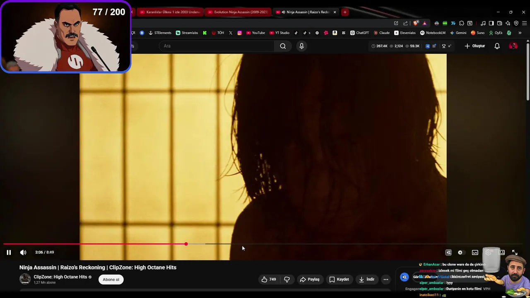Click the share page icon in toolbar
This screenshot has height=298, width=530.
tap(405, 23)
